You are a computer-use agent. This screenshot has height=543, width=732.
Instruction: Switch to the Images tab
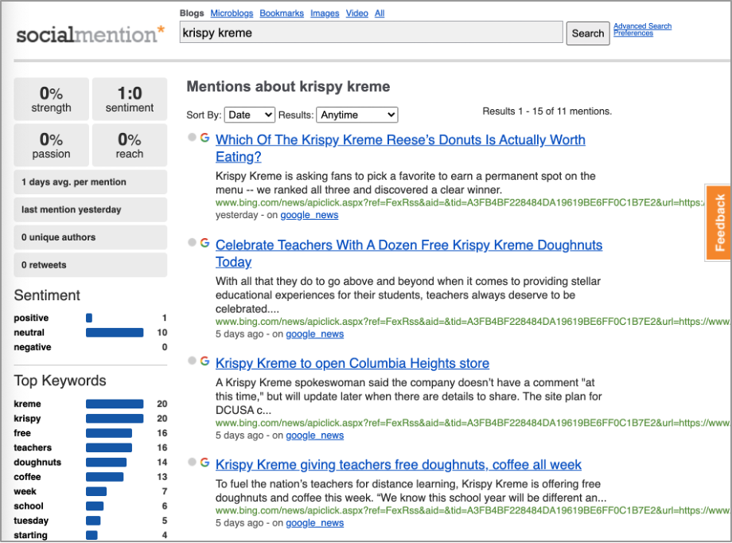click(325, 14)
